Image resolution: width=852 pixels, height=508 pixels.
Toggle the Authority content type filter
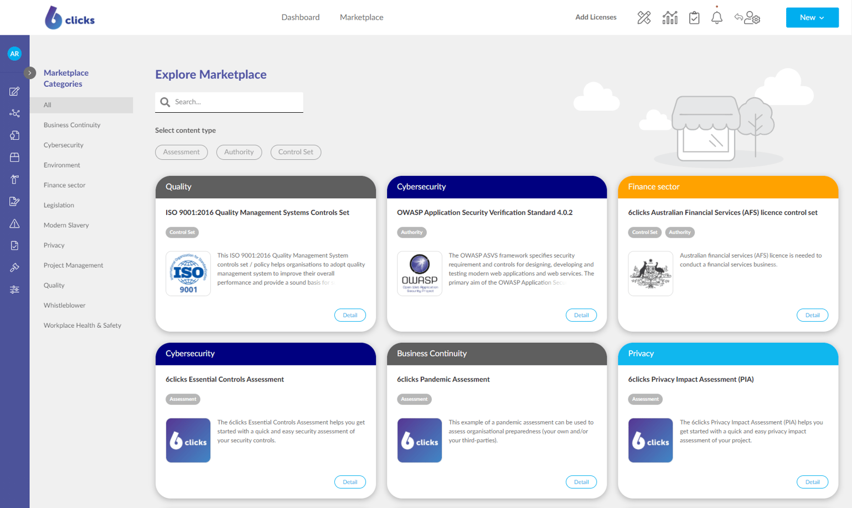pyautogui.click(x=239, y=152)
